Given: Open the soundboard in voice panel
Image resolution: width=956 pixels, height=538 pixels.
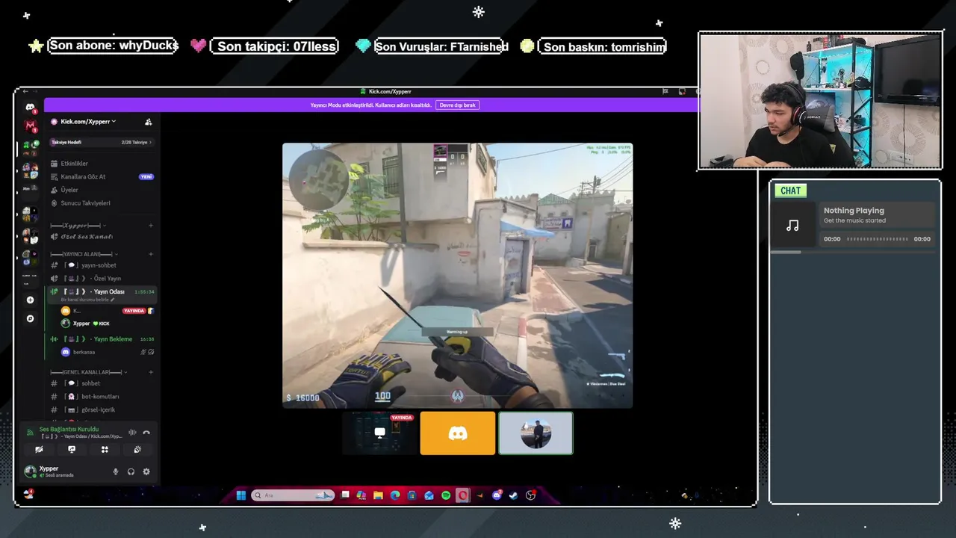Looking at the screenshot, I should (137, 450).
